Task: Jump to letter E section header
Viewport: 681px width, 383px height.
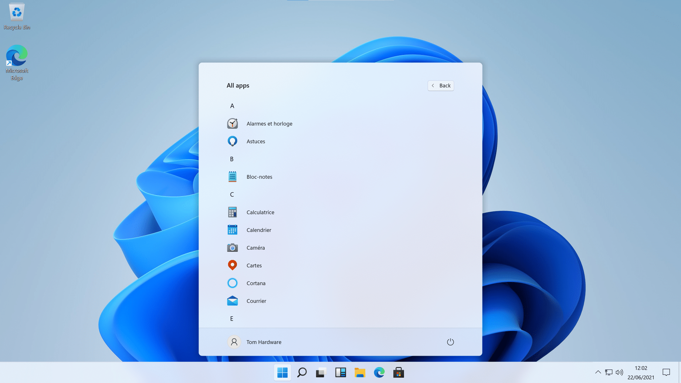Action: click(x=232, y=318)
